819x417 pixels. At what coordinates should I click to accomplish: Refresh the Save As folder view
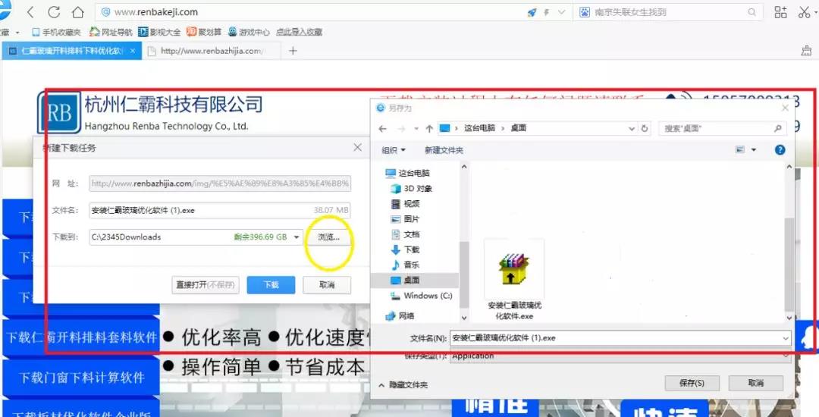coord(645,128)
